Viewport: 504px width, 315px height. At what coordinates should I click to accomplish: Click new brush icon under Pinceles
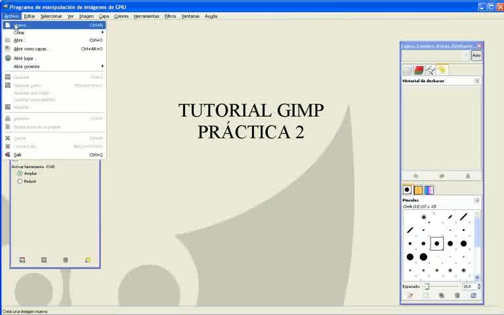pyautogui.click(x=426, y=296)
